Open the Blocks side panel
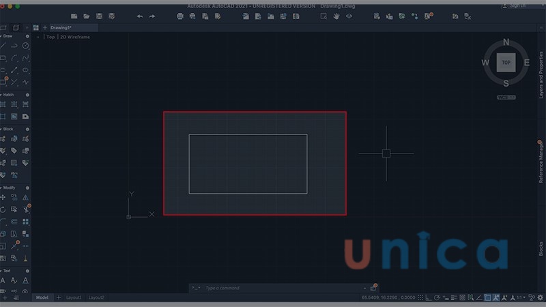This screenshot has width=546, height=307. 541,249
